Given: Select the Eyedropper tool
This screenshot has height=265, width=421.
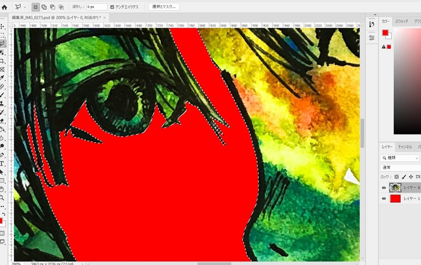Looking at the screenshot, I should pos(2,78).
